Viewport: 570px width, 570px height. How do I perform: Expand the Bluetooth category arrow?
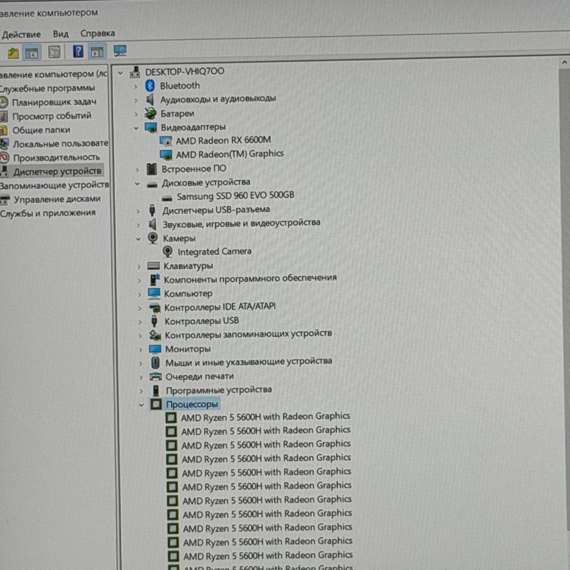[x=135, y=86]
